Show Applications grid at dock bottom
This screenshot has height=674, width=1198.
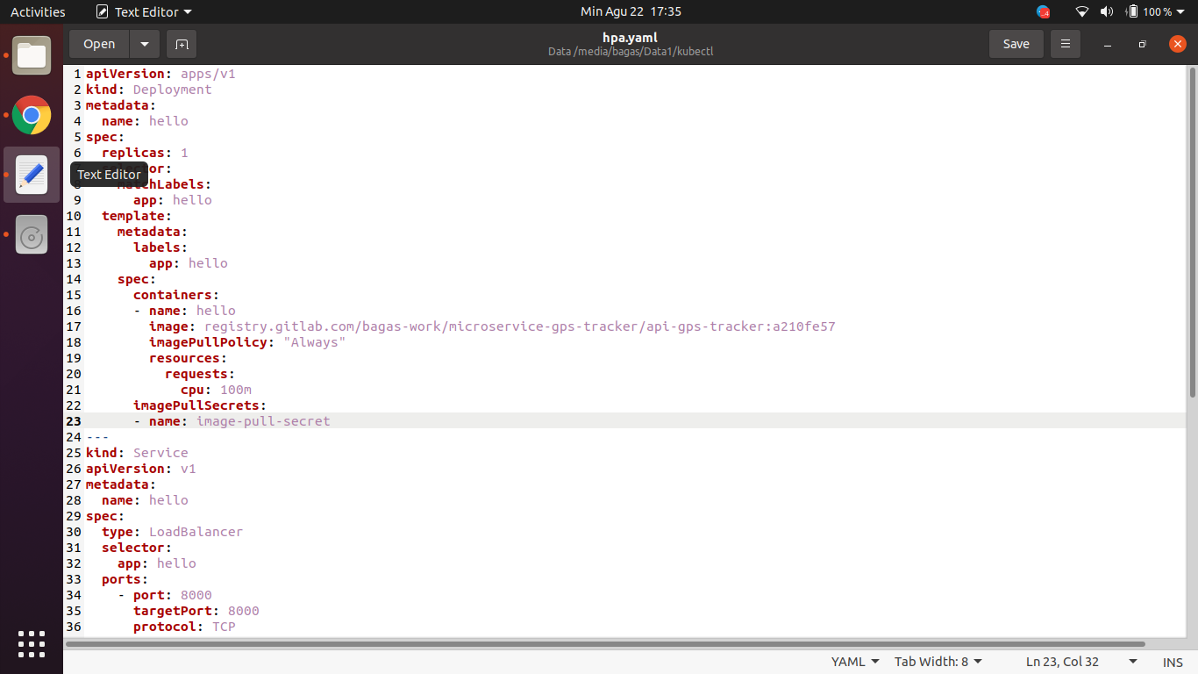click(32, 643)
